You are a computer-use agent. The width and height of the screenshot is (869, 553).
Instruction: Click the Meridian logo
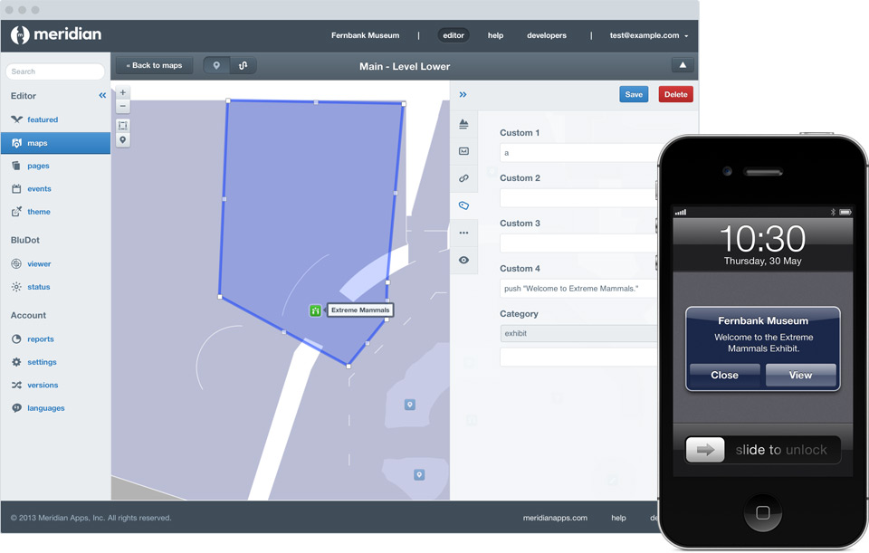click(x=56, y=34)
